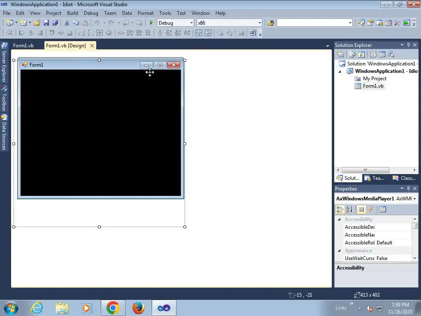Open the Windows Start orb
The image size is (421, 316).
[x=11, y=308]
